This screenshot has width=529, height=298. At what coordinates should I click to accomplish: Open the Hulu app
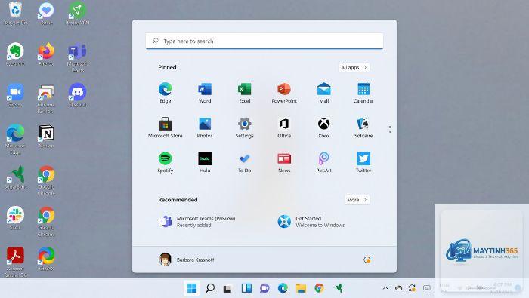[x=205, y=162]
